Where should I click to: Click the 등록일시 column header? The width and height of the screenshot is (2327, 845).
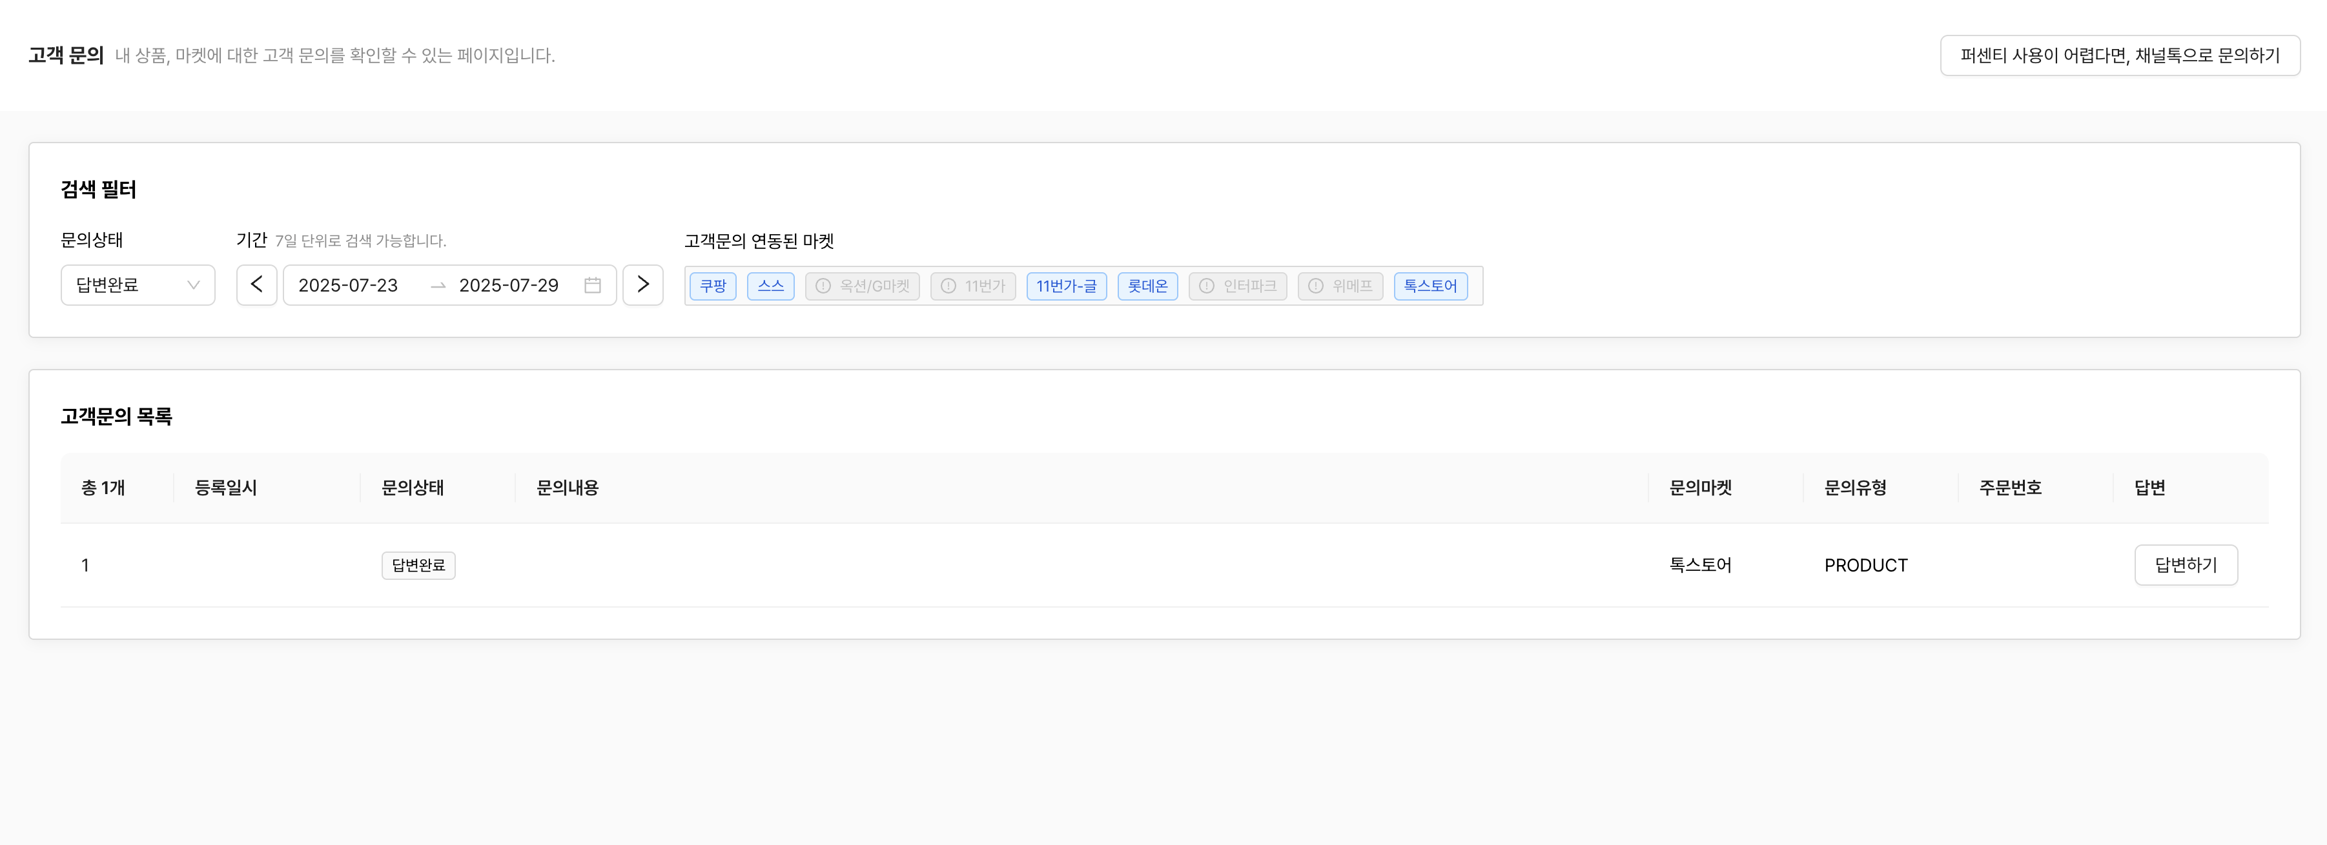pyautogui.click(x=226, y=488)
